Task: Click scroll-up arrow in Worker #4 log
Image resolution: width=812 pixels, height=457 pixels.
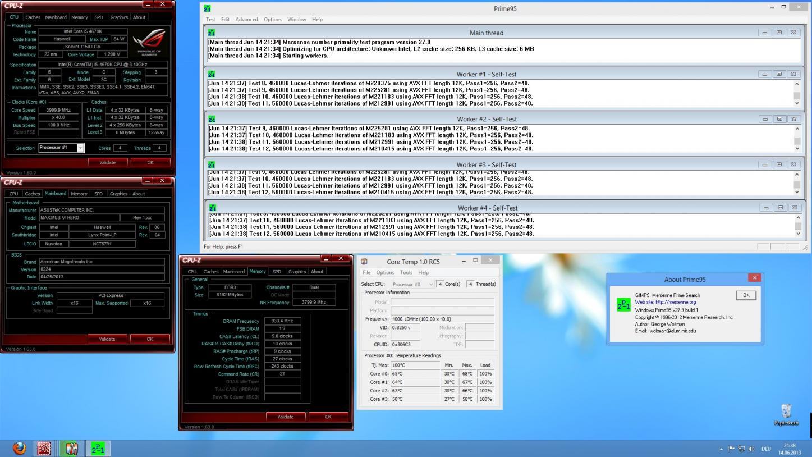Action: click(798, 218)
